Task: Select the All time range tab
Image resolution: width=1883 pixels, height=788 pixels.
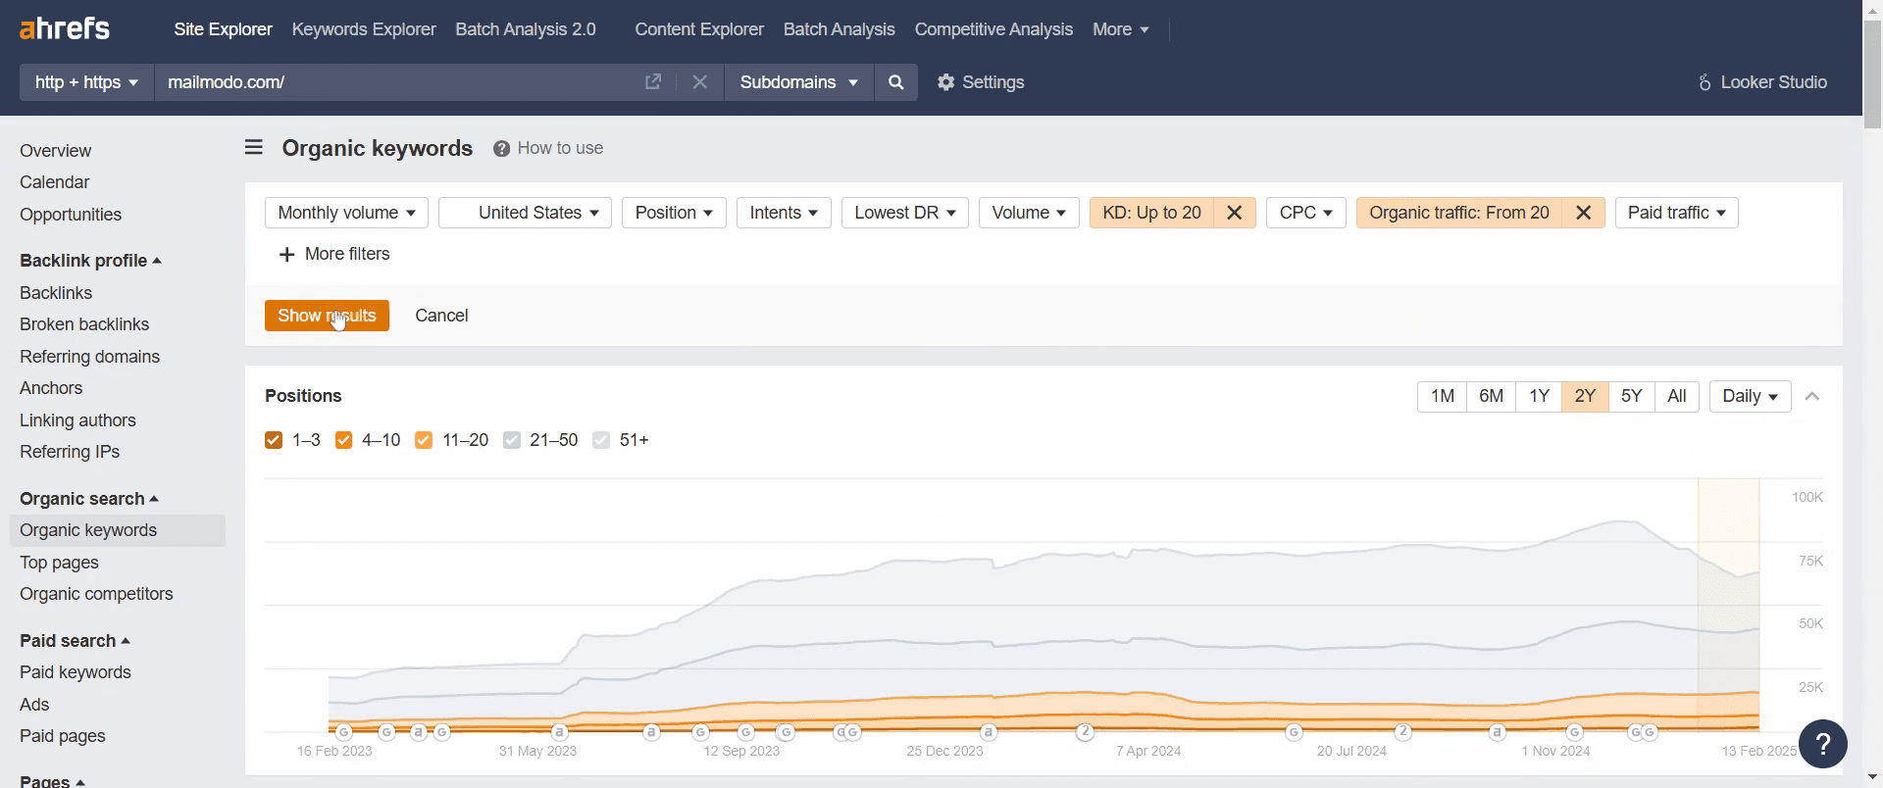Action: pyautogui.click(x=1677, y=396)
